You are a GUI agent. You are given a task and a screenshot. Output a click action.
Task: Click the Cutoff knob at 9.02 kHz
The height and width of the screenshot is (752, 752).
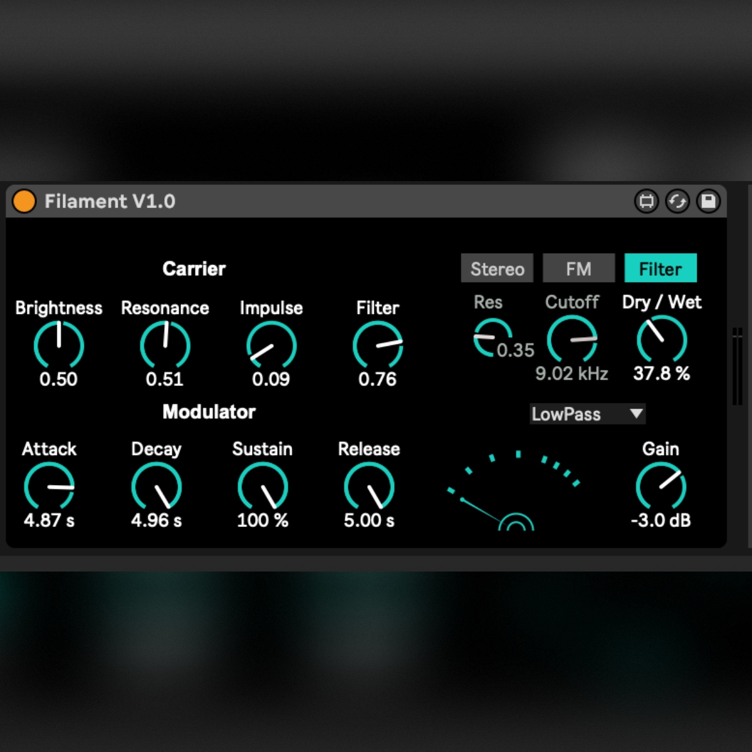click(x=572, y=339)
